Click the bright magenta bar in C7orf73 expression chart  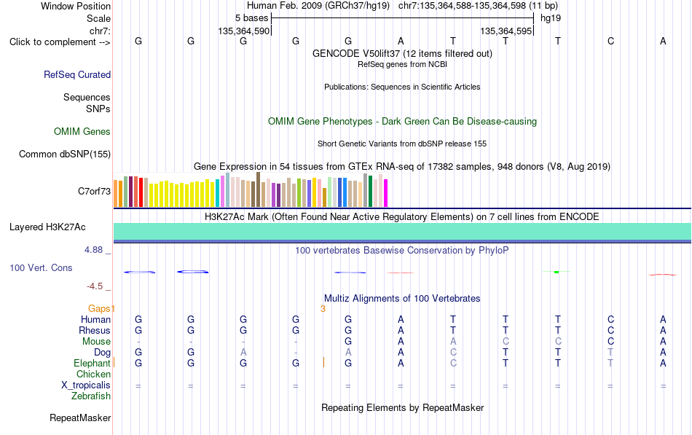(x=386, y=193)
